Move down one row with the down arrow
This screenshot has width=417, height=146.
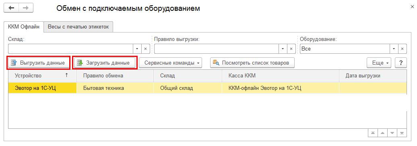click(392, 133)
